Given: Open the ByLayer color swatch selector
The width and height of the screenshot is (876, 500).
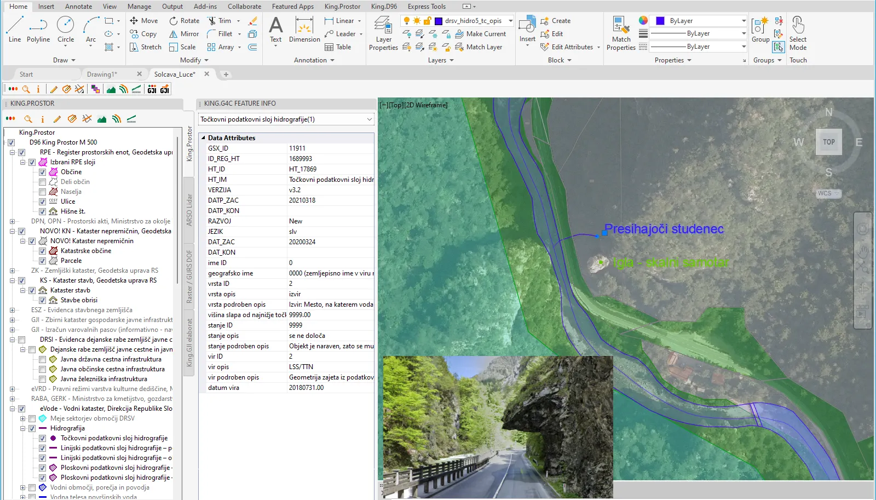Looking at the screenshot, I should 699,21.
